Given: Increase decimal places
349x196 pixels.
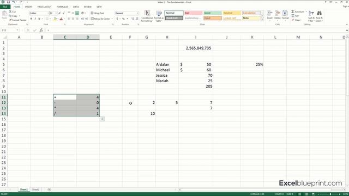Looking at the screenshot, I should pos(133,19).
